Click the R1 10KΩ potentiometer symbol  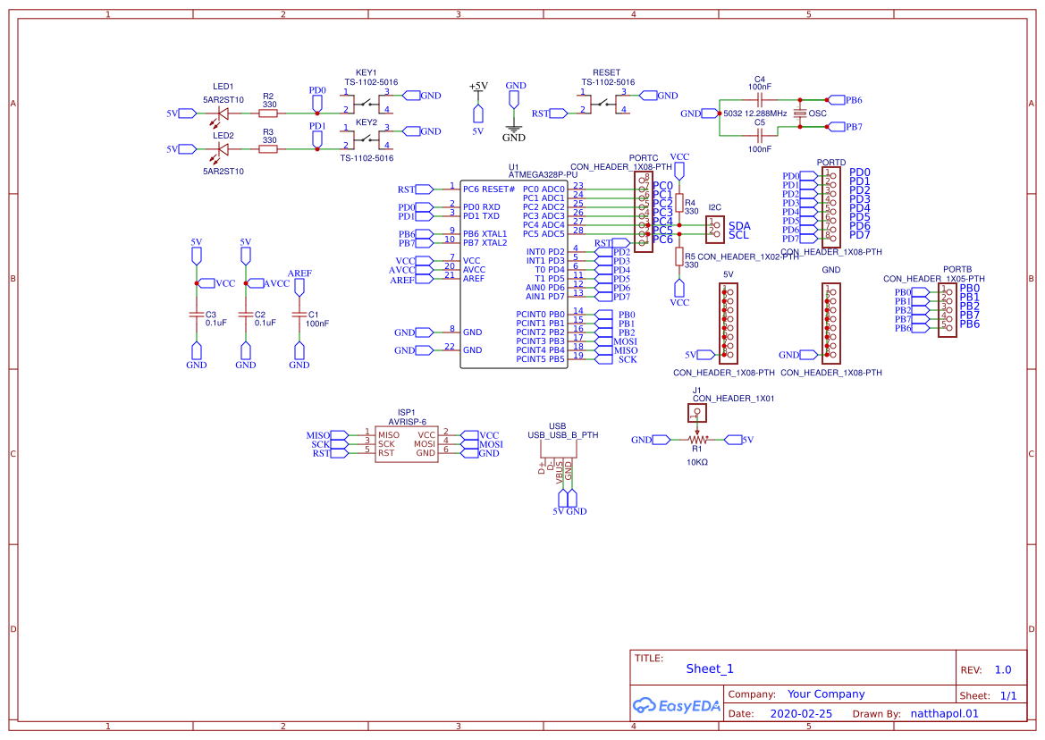click(x=697, y=440)
